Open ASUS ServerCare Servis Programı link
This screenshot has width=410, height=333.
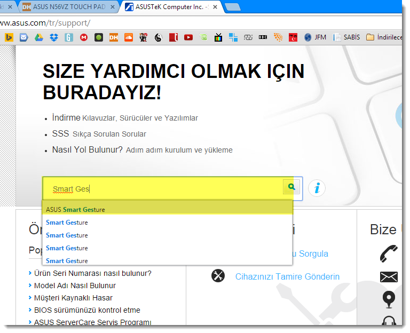click(x=92, y=322)
